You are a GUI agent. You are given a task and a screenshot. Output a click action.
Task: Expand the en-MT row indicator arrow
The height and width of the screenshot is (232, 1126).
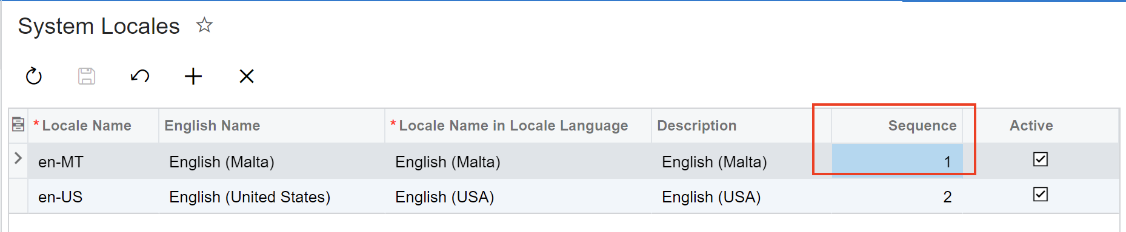18,158
